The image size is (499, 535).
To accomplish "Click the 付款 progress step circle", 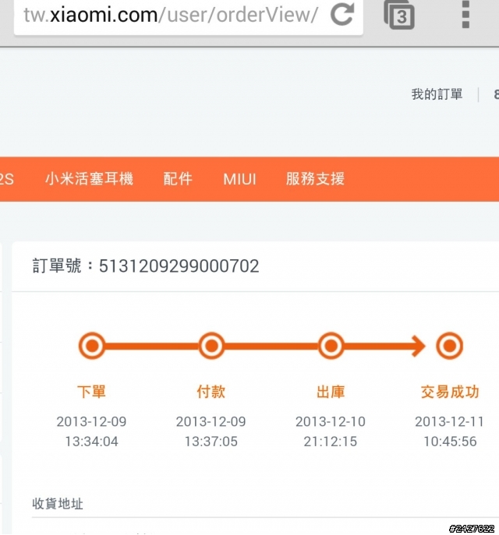I will (x=211, y=346).
